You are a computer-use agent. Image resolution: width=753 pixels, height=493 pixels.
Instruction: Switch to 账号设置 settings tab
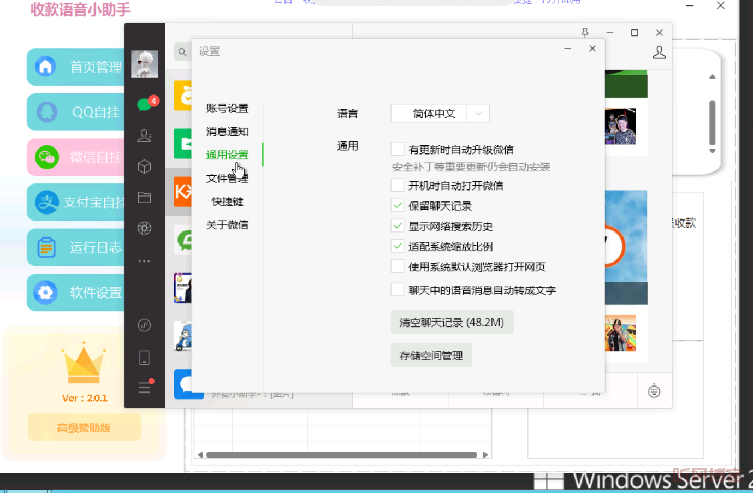coord(227,108)
